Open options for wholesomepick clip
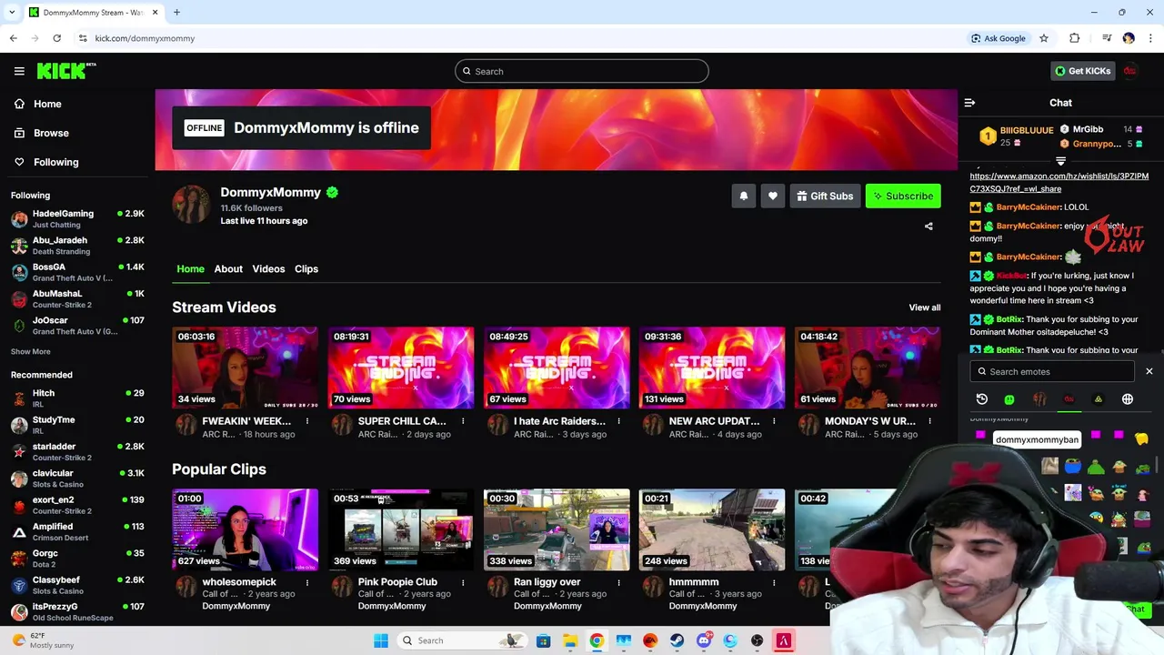This screenshot has width=1164, height=655. pos(307,582)
